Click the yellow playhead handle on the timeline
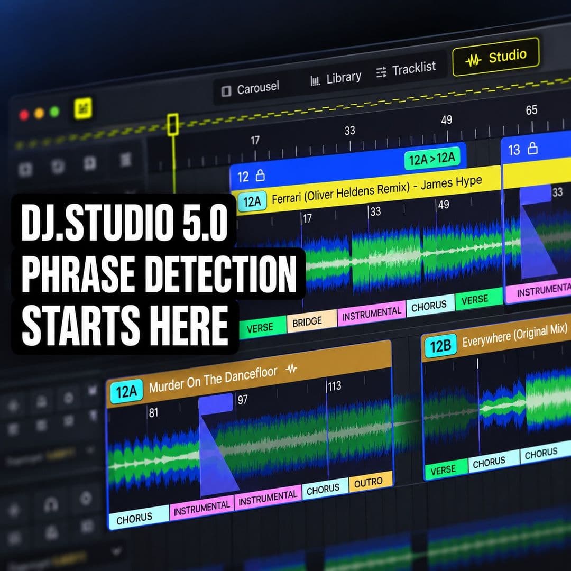The image size is (571, 571). [172, 125]
